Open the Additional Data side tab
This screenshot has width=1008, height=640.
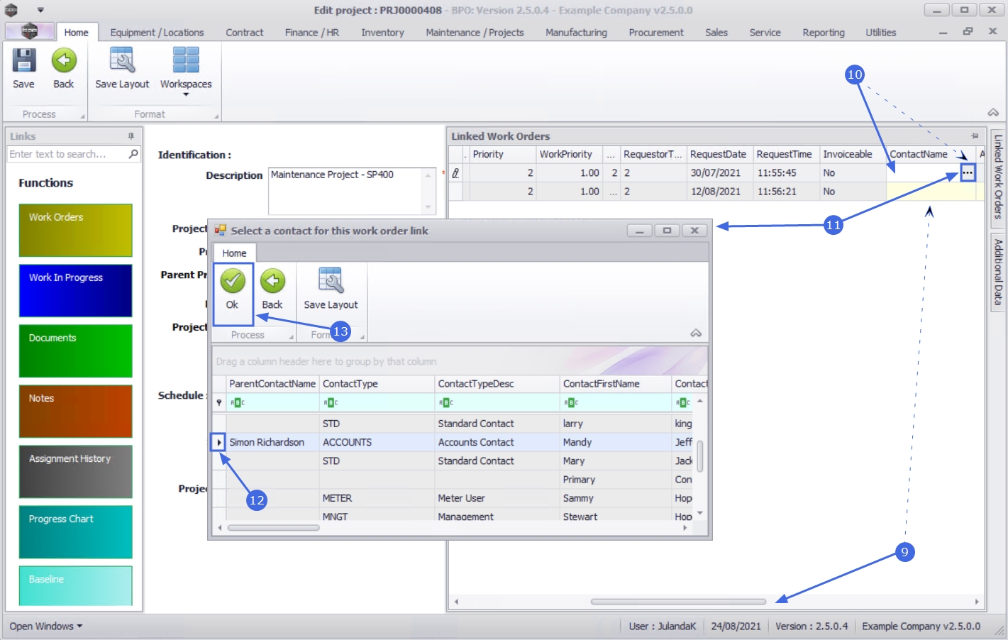[998, 272]
